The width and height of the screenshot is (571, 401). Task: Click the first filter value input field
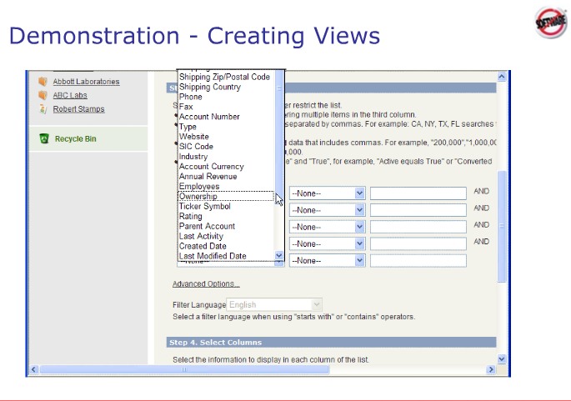click(418, 193)
